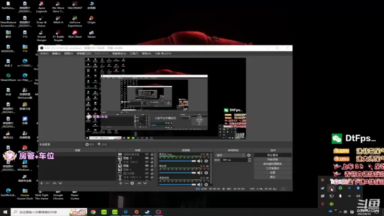Move scene up arrow in Scenes panel

[x=54, y=183]
